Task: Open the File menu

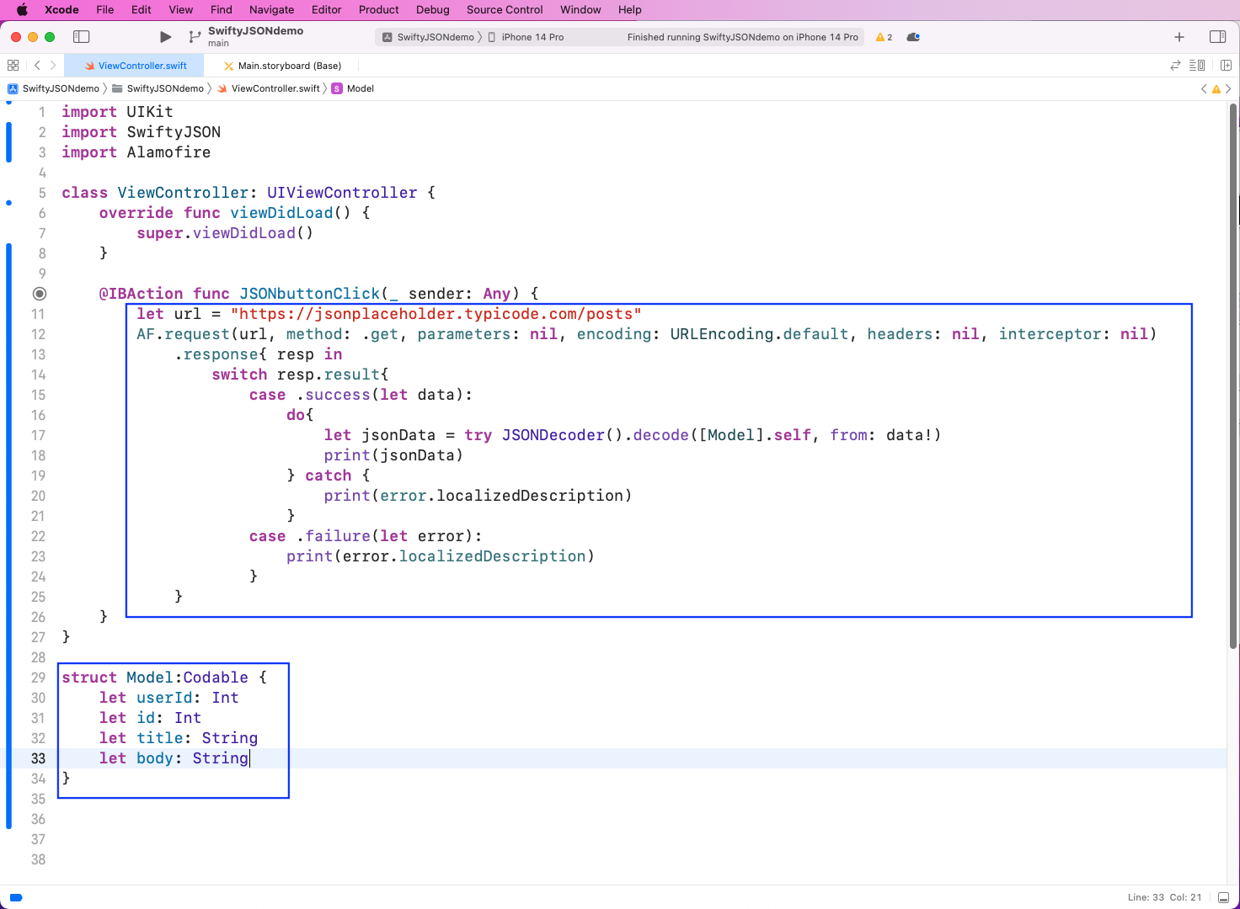Action: pyautogui.click(x=105, y=10)
